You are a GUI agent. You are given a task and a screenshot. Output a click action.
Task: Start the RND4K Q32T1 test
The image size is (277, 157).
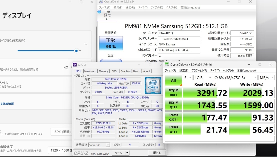pyautogui.click(x=173, y=117)
